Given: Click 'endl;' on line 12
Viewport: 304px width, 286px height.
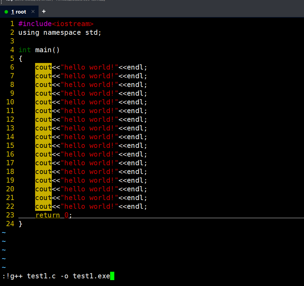Looking at the screenshot, I should pos(137,120).
